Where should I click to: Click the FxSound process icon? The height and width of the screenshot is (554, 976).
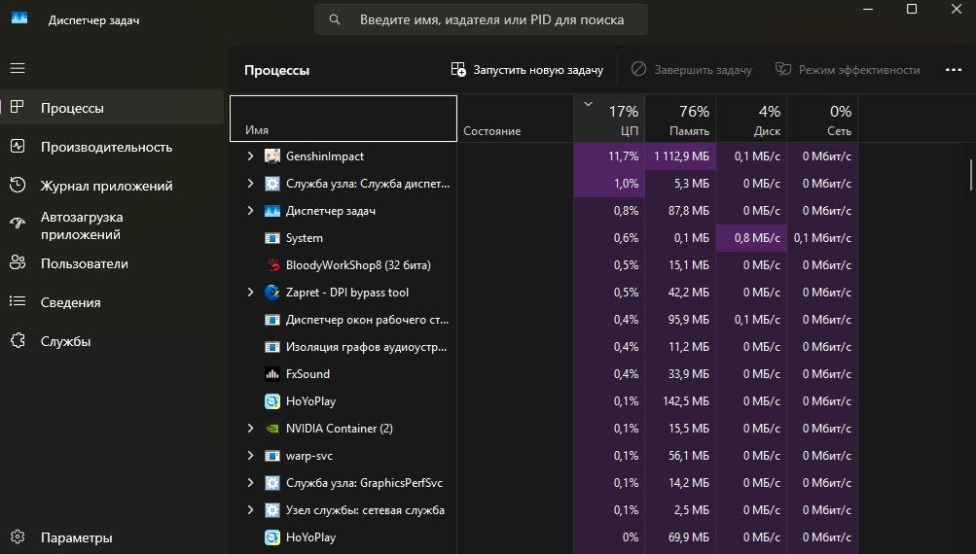click(x=272, y=373)
